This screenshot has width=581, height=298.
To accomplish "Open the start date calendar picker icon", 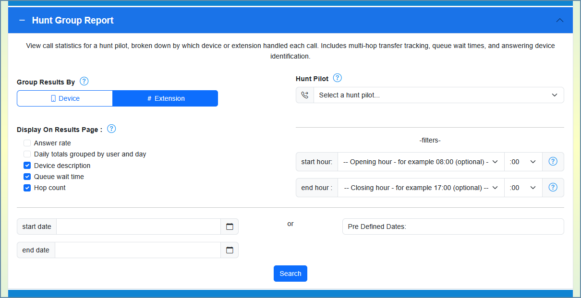I will pos(230,226).
